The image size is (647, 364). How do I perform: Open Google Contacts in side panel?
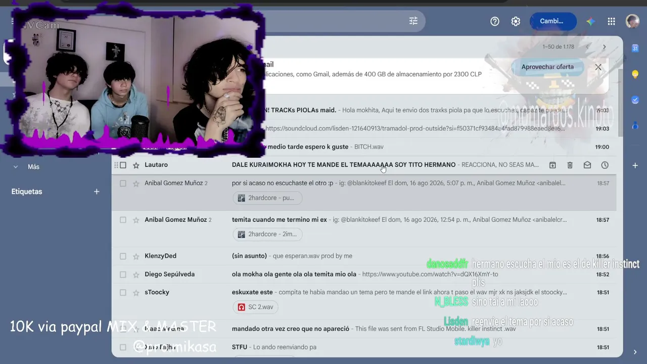[x=635, y=126]
